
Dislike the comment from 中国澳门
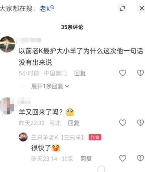click(140, 73)
